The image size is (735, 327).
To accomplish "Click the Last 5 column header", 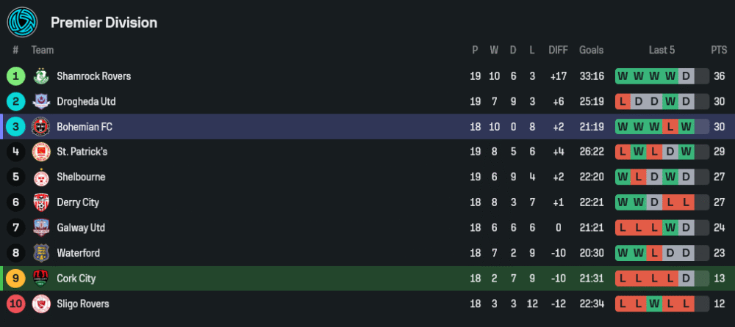I will click(661, 50).
